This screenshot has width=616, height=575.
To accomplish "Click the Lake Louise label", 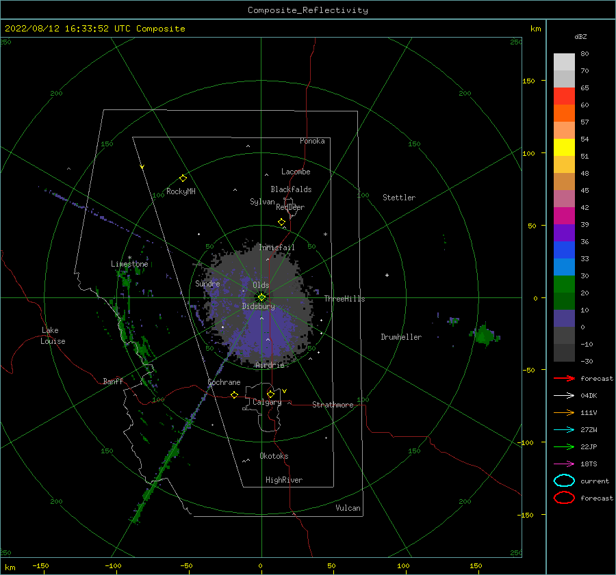I will 53,336.
